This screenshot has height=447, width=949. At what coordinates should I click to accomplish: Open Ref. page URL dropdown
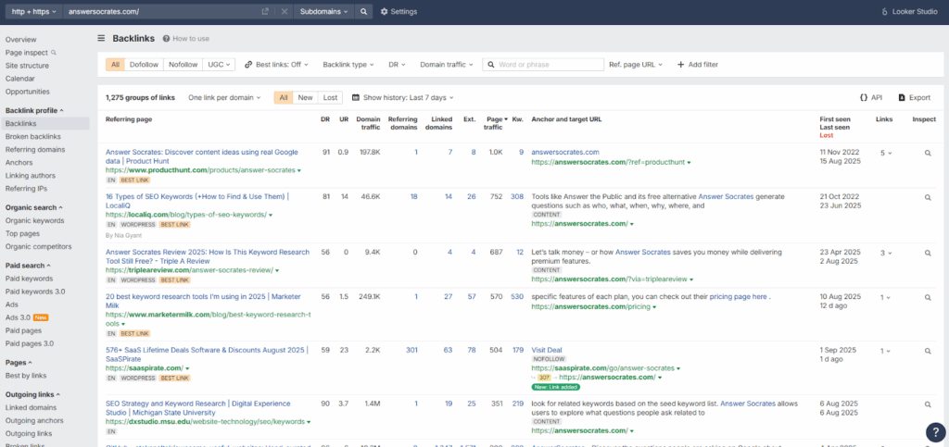[636, 65]
